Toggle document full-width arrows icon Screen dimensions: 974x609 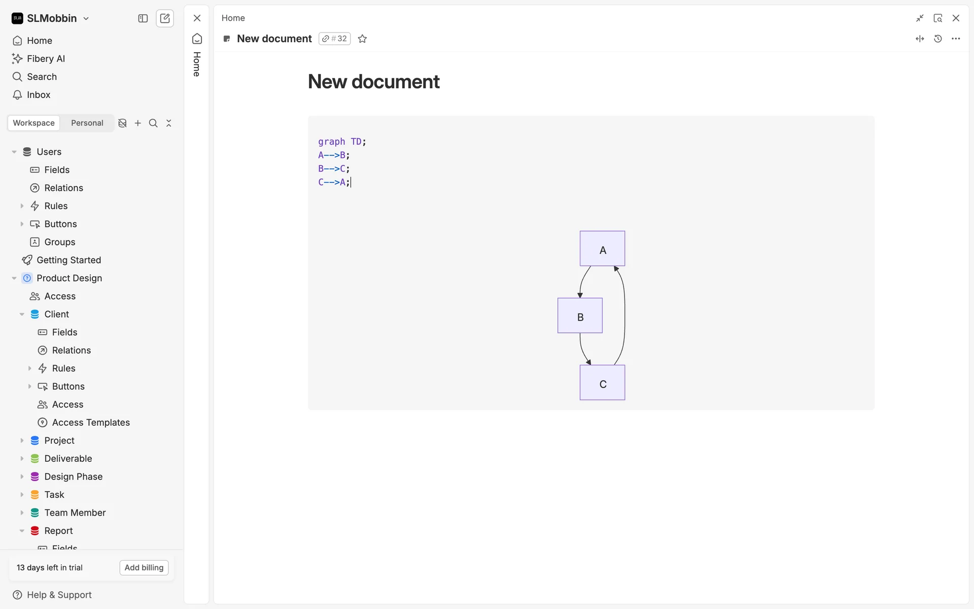[x=920, y=39]
